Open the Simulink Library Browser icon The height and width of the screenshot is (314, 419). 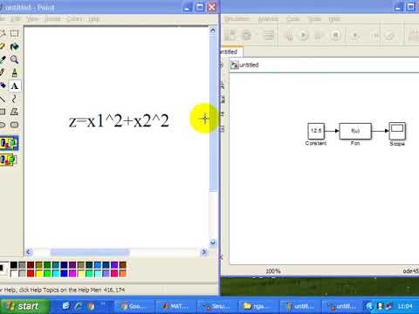[230, 36]
